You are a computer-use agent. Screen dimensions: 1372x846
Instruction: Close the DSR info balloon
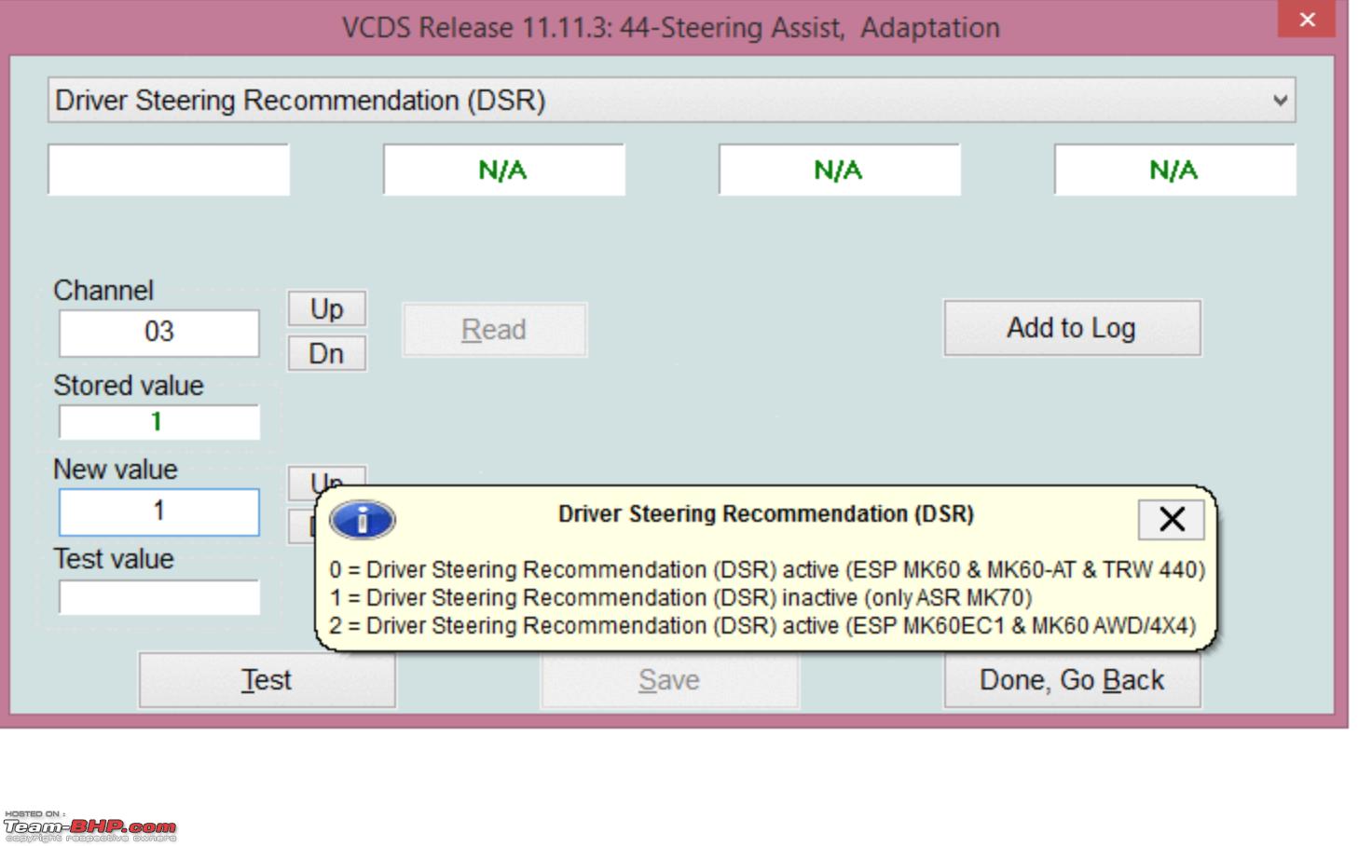pos(1171,519)
